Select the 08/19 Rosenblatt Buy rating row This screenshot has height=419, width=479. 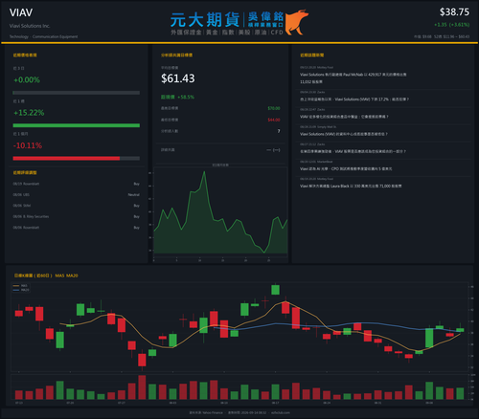pyautogui.click(x=77, y=184)
